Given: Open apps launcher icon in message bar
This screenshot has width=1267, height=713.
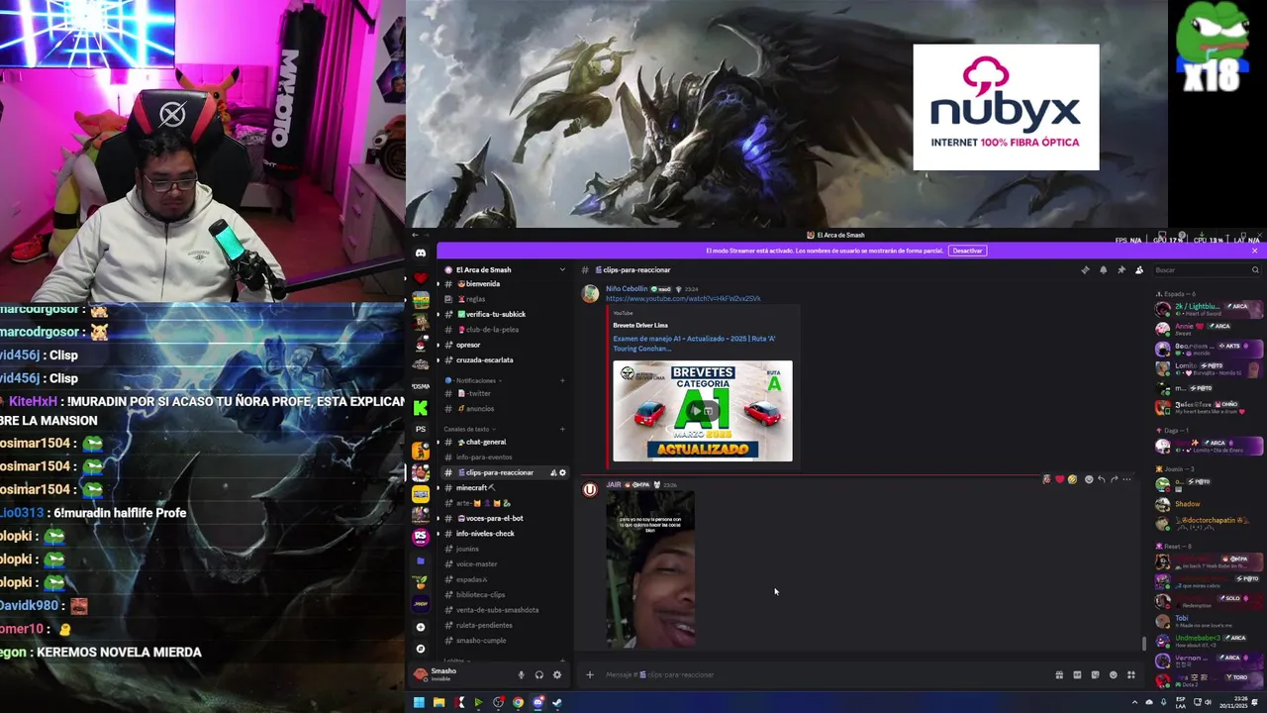Looking at the screenshot, I should click(1130, 674).
